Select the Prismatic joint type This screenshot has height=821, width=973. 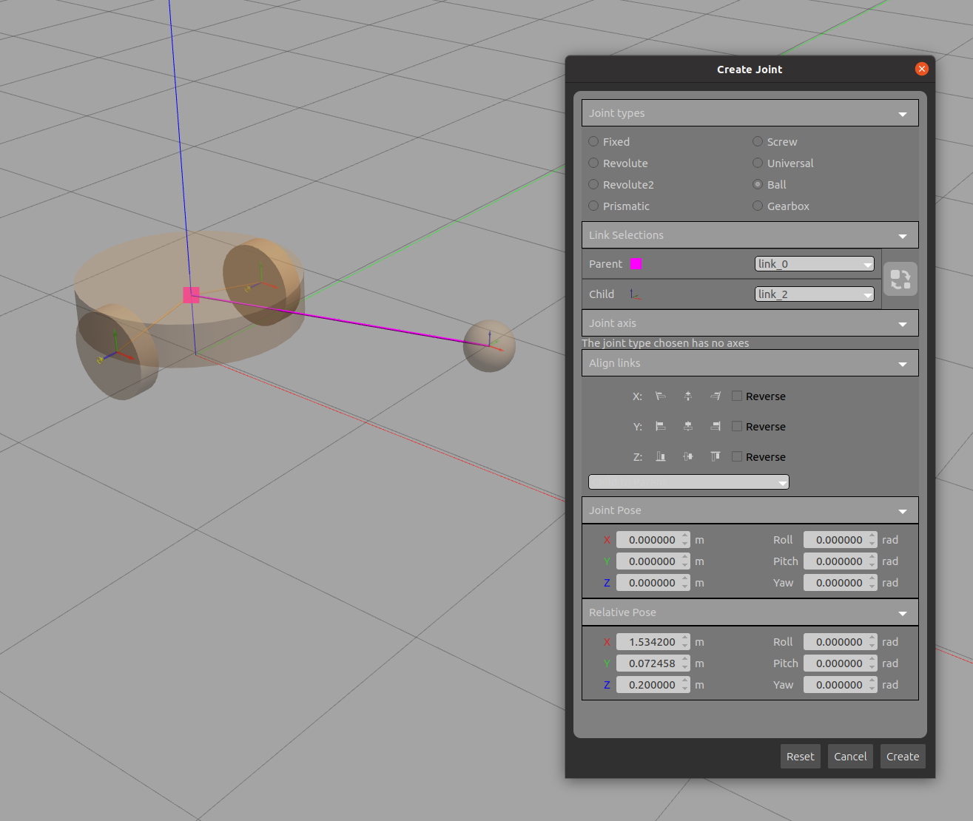point(594,206)
